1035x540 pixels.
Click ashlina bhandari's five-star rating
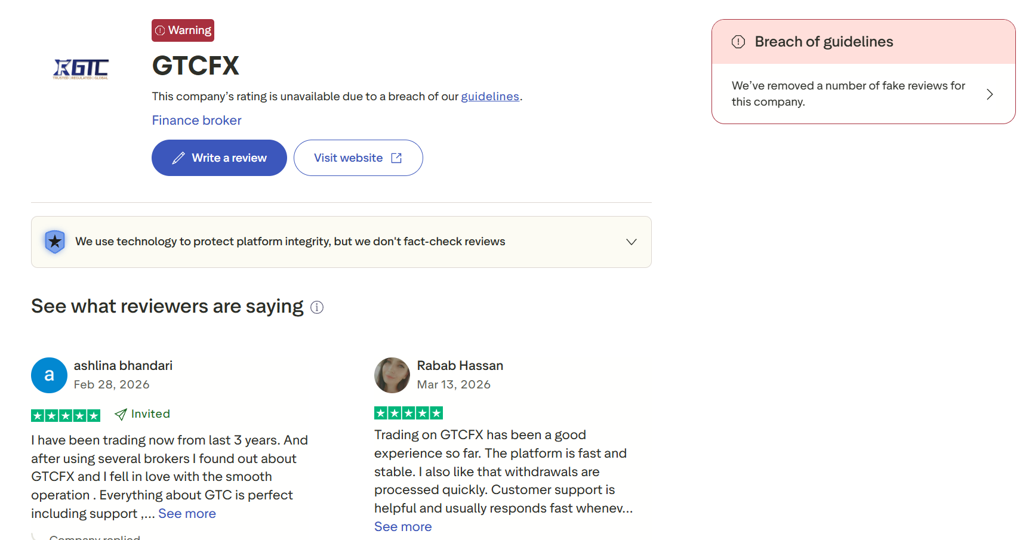click(66, 415)
